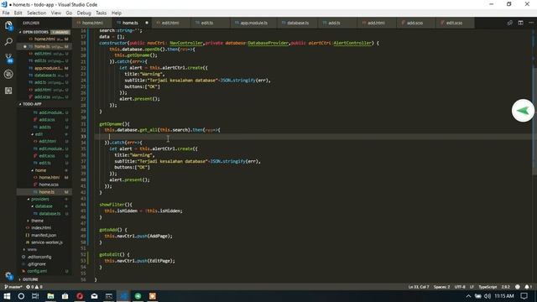This screenshot has width=537, height=302.
Task: Change line ending via LF status item
Action: [472, 287]
